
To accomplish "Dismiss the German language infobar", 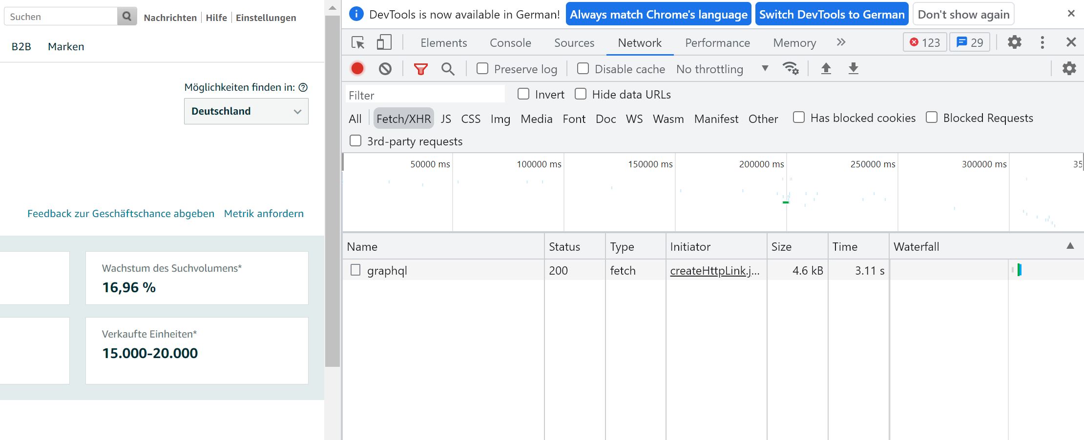I will (1071, 14).
